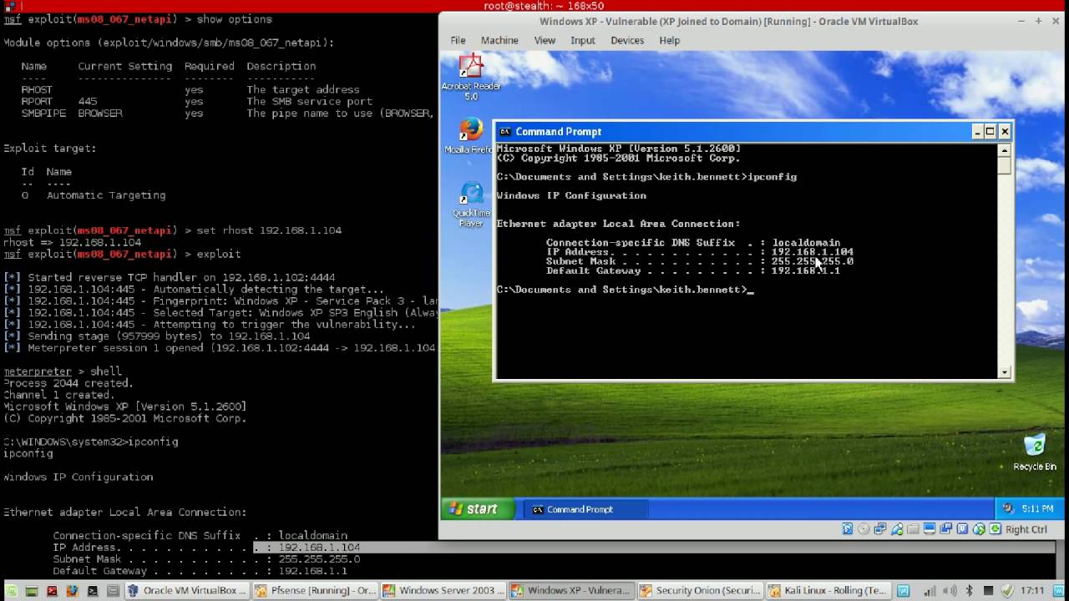The width and height of the screenshot is (1069, 601).
Task: Switch to Kali Linux - Rolling taskbar window
Action: click(827, 590)
